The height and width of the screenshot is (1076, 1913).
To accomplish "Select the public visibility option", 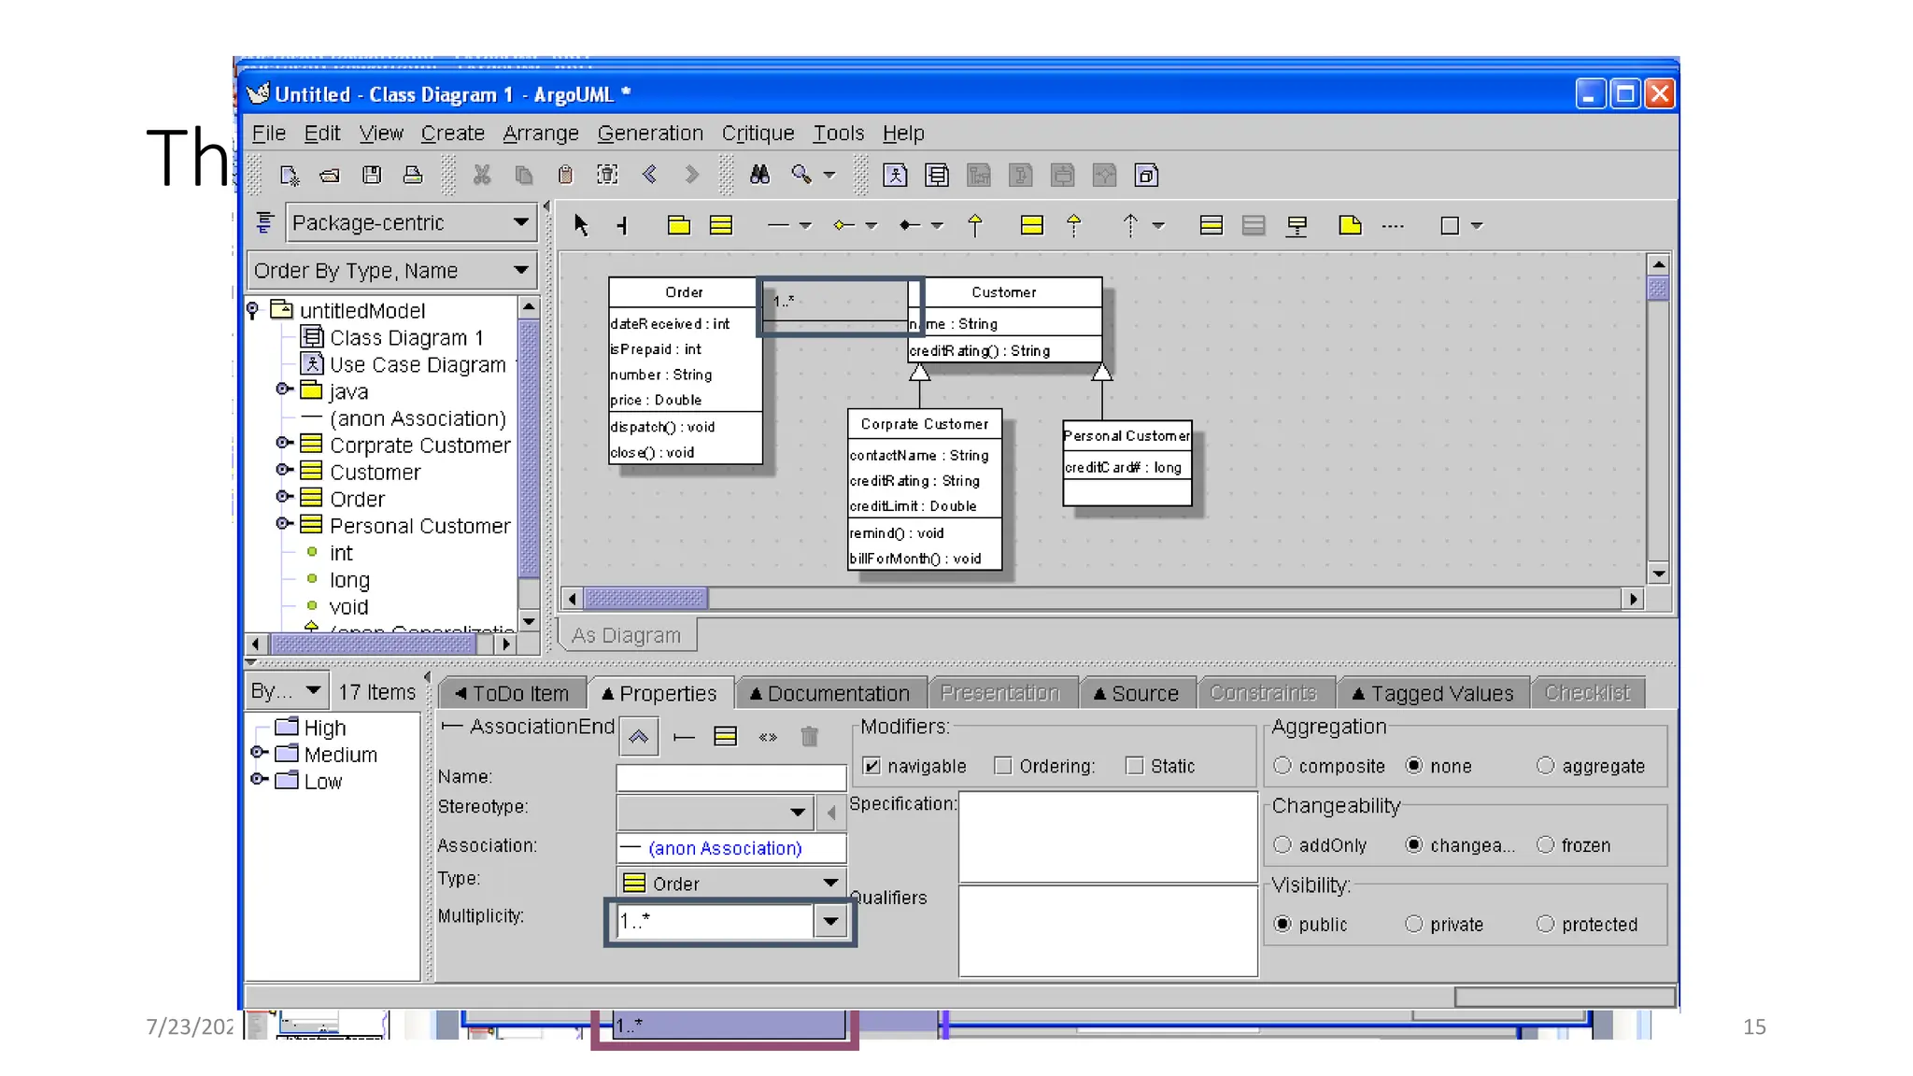I will pos(1282,925).
